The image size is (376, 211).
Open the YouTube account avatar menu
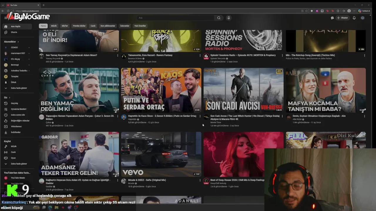point(363,18)
